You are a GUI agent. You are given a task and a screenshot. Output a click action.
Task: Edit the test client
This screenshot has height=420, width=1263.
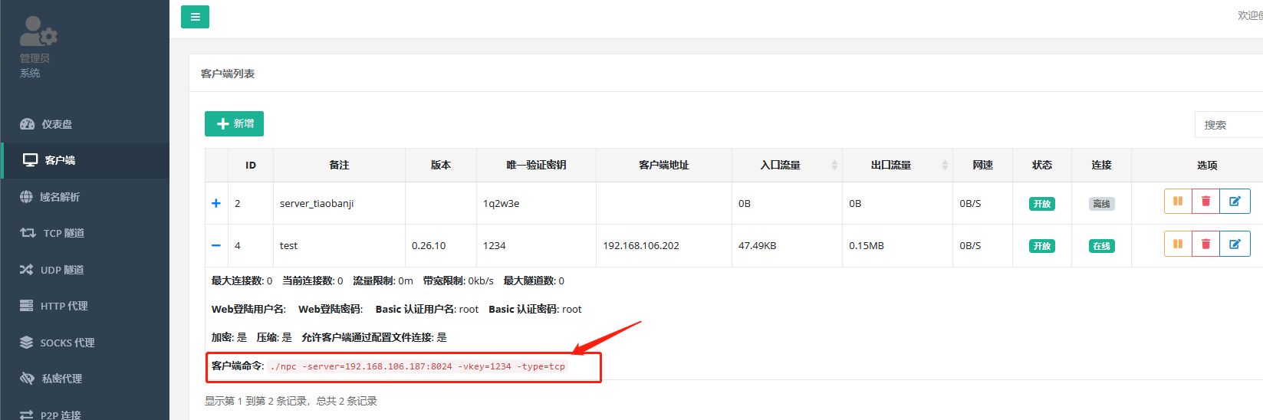1235,244
